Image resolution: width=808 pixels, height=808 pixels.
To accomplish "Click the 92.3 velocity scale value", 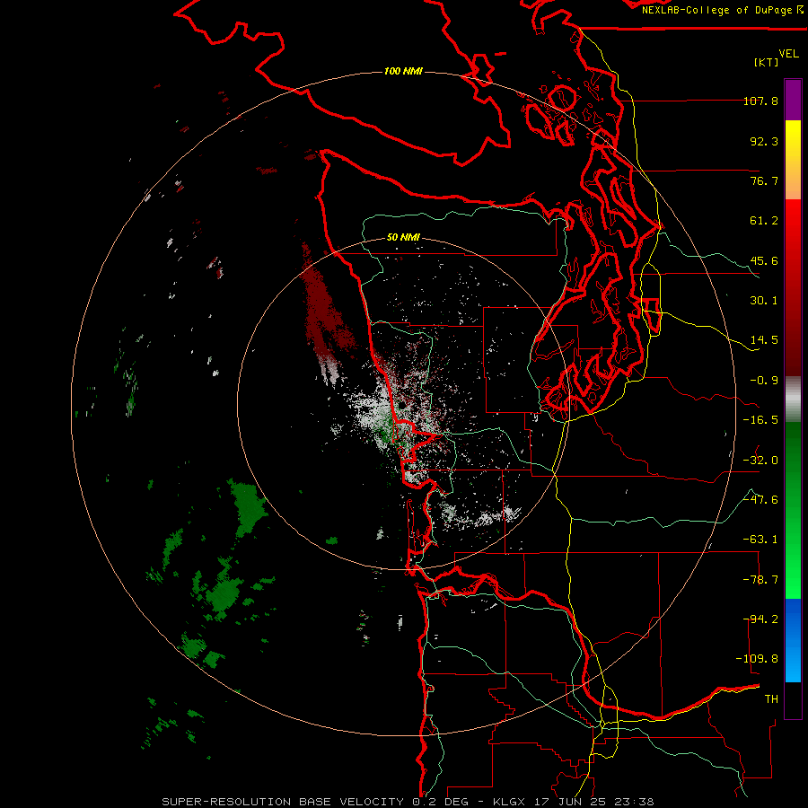I will click(x=764, y=141).
